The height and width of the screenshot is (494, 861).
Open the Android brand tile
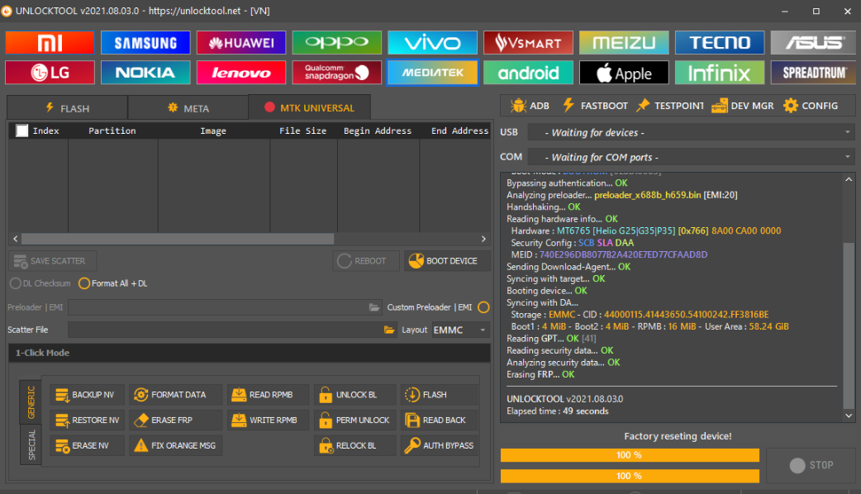coord(528,73)
